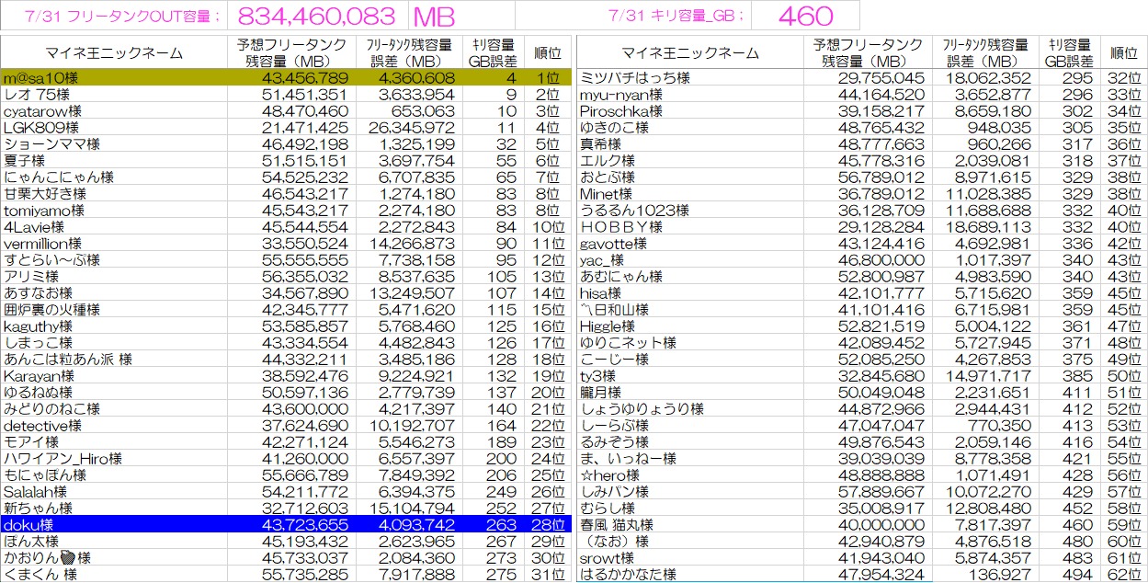Click the 1位 rank cell
Image resolution: width=1148 pixels, height=583 pixels.
(x=547, y=78)
